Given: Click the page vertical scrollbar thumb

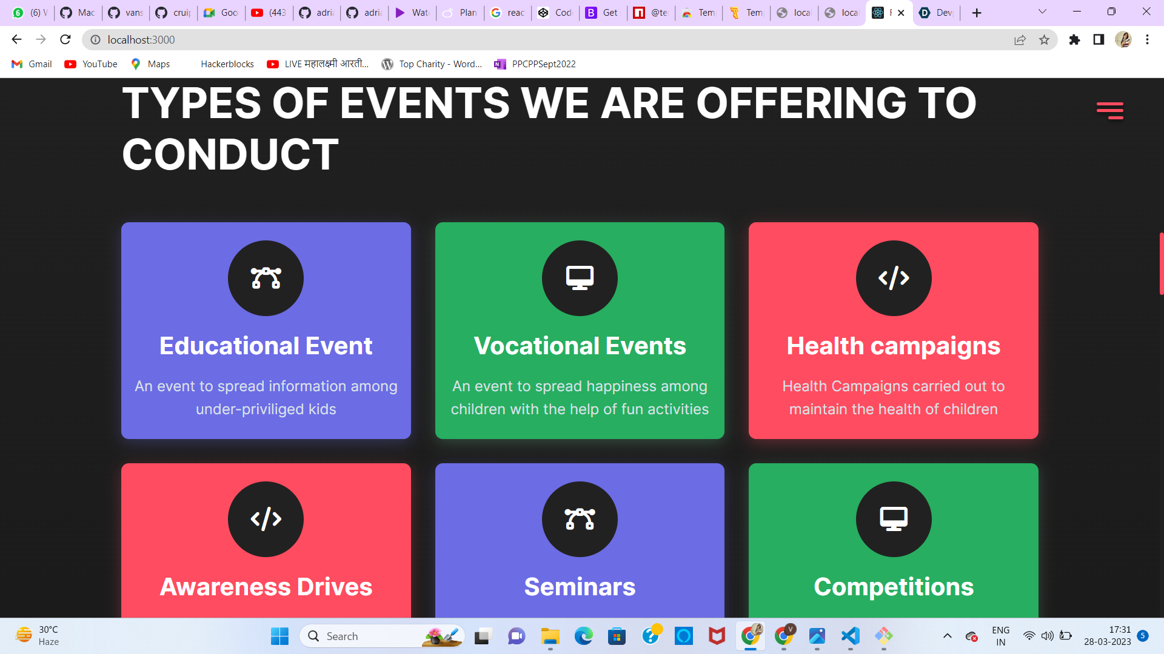Looking at the screenshot, I should click(x=1161, y=263).
